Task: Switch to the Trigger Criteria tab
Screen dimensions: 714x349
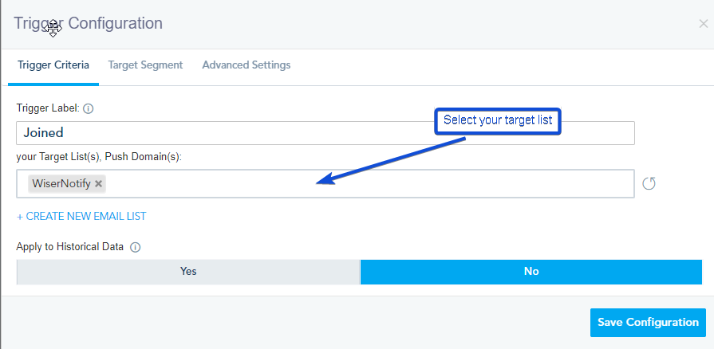Action: [53, 65]
